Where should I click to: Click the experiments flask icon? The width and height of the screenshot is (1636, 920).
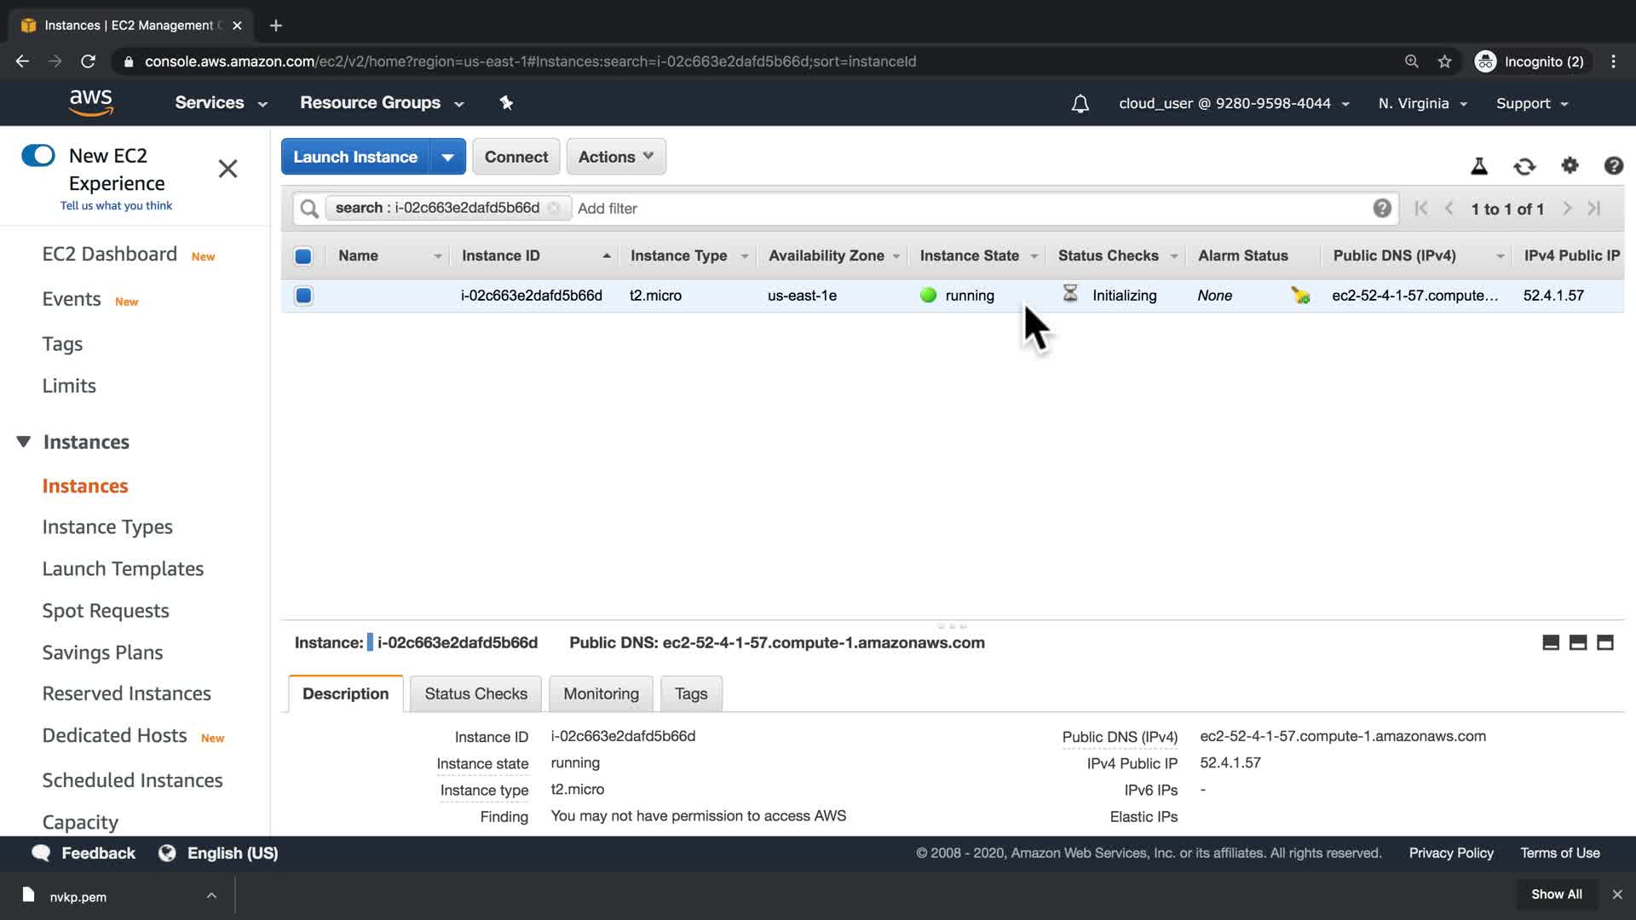1479,166
